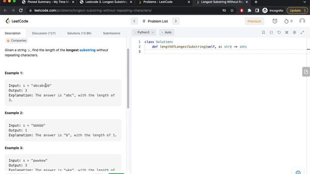Toggle the browser side panel icon
Screen dimensions: 310x174
[257, 11]
